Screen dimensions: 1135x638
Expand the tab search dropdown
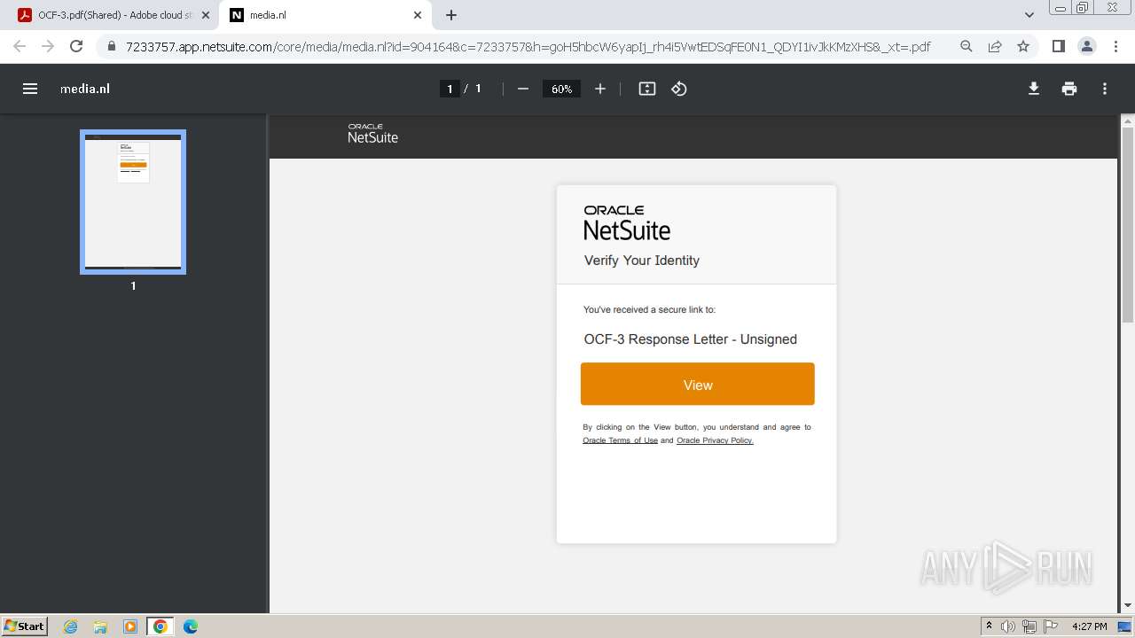1029,15
